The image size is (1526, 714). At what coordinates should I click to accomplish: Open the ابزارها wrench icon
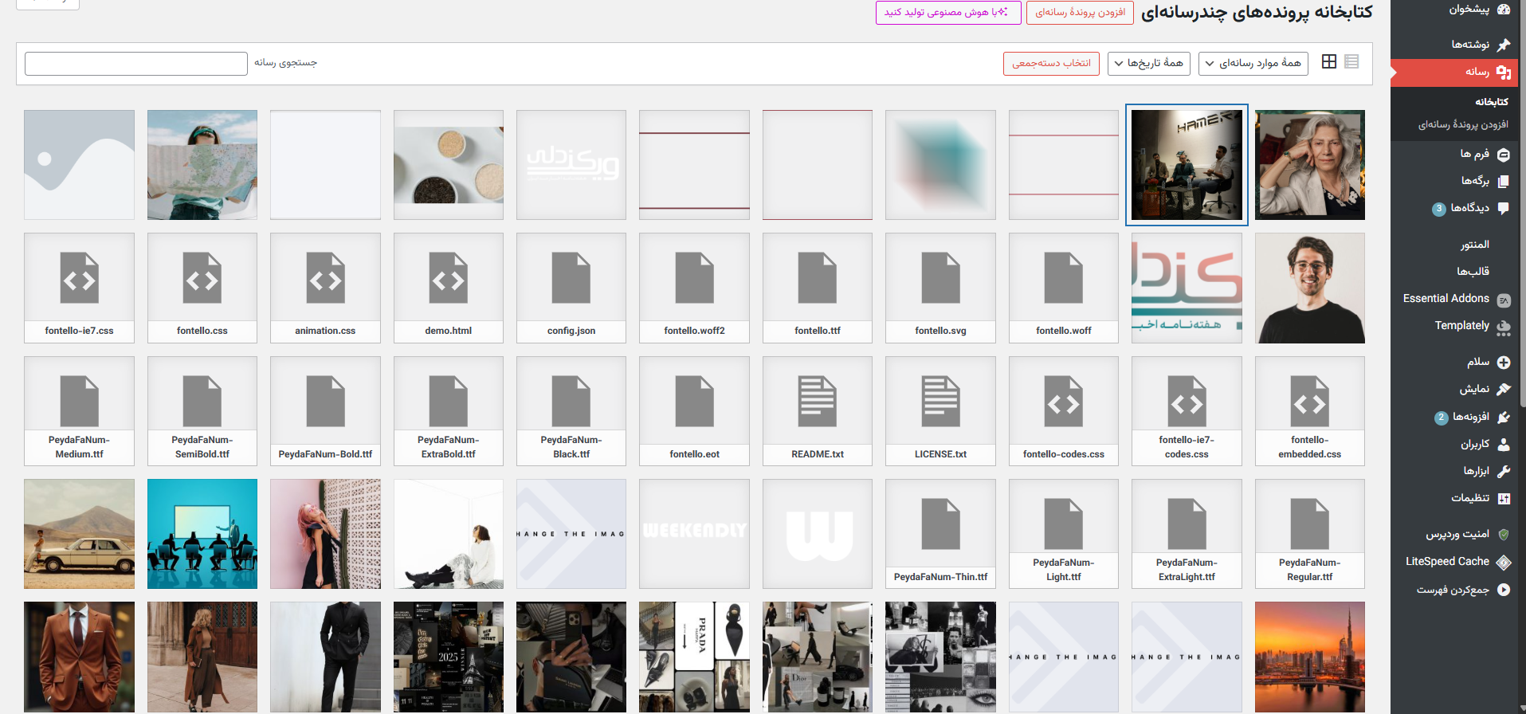pyautogui.click(x=1504, y=471)
